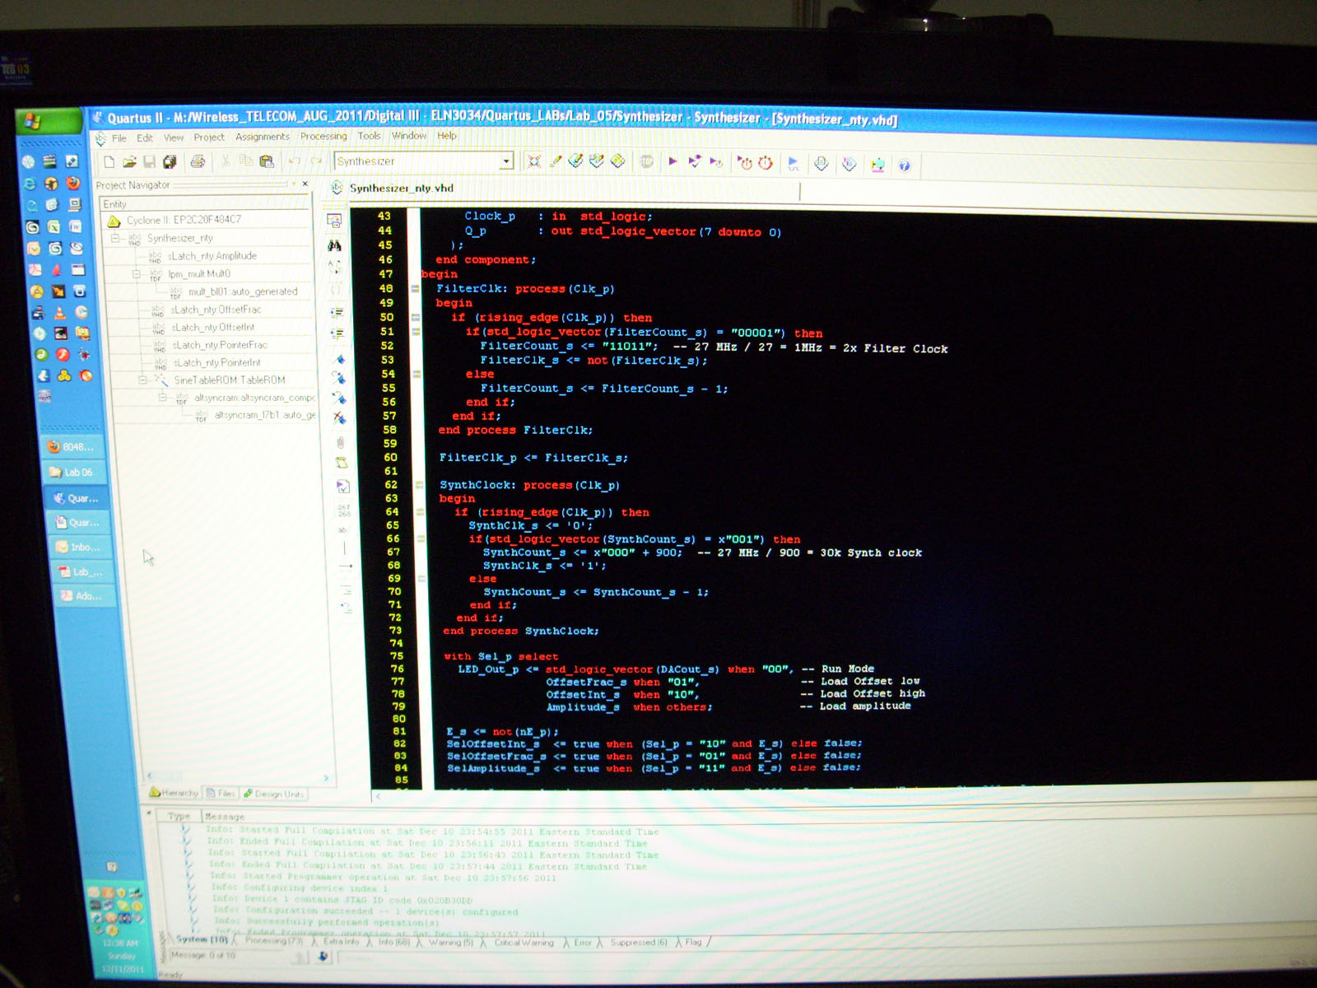This screenshot has width=1317, height=988.
Task: Collapse the SineTableROM:TableROM node
Action: [142, 380]
